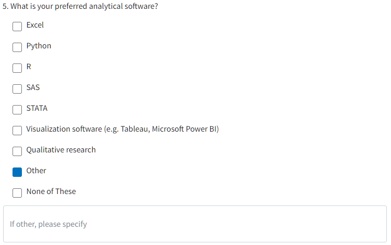Click the 'None of These' label text

tap(51, 191)
